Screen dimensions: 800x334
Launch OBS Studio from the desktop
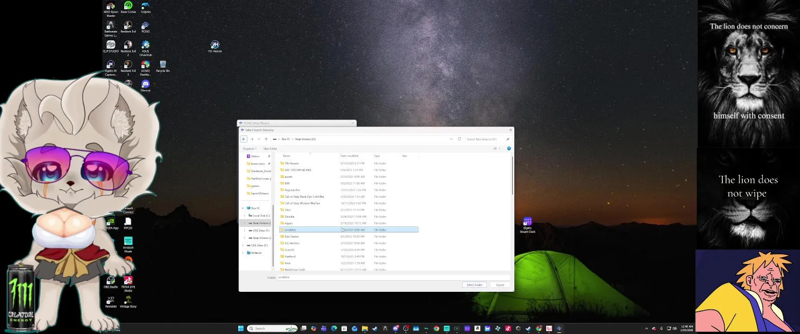[x=111, y=283]
